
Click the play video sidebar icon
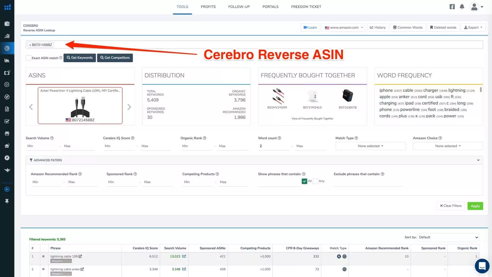coord(7,189)
